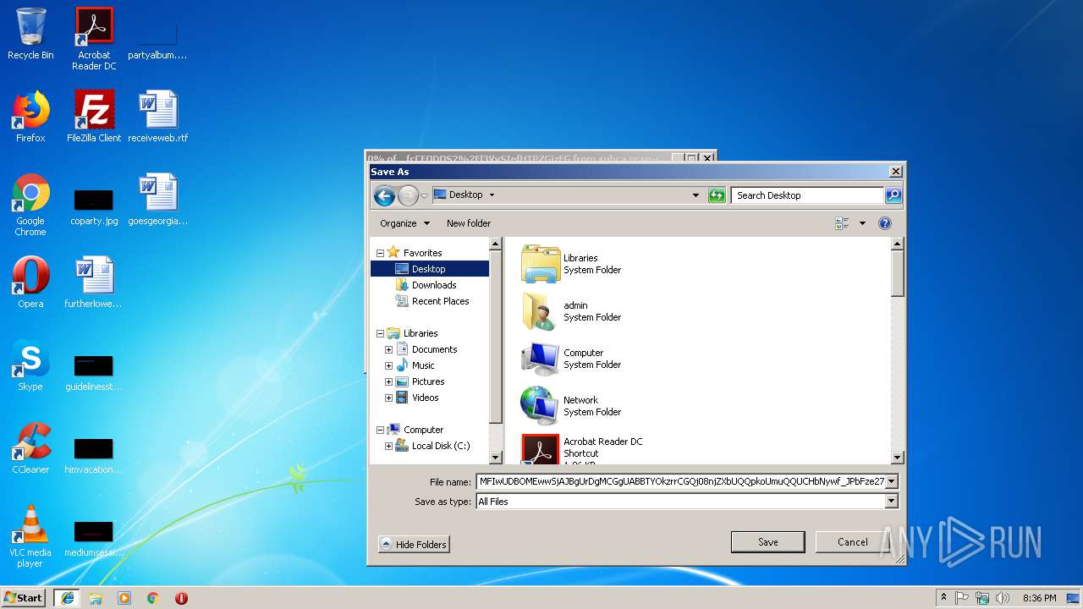This screenshot has width=1083, height=609.
Task: Open the Organize menu
Action: 404,223
